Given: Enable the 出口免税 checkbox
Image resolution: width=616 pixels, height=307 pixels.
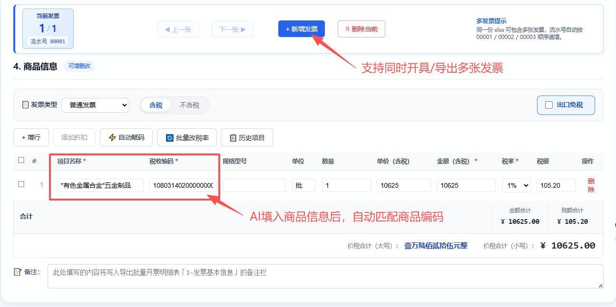Looking at the screenshot, I should (549, 105).
